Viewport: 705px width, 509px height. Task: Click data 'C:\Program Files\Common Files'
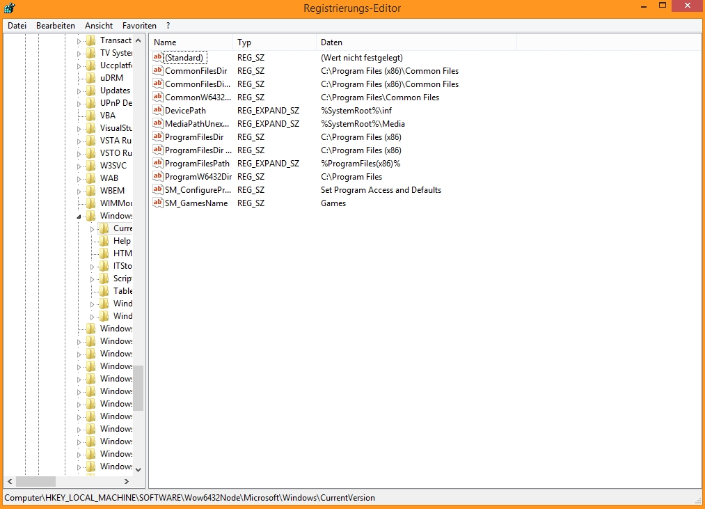tap(380, 97)
